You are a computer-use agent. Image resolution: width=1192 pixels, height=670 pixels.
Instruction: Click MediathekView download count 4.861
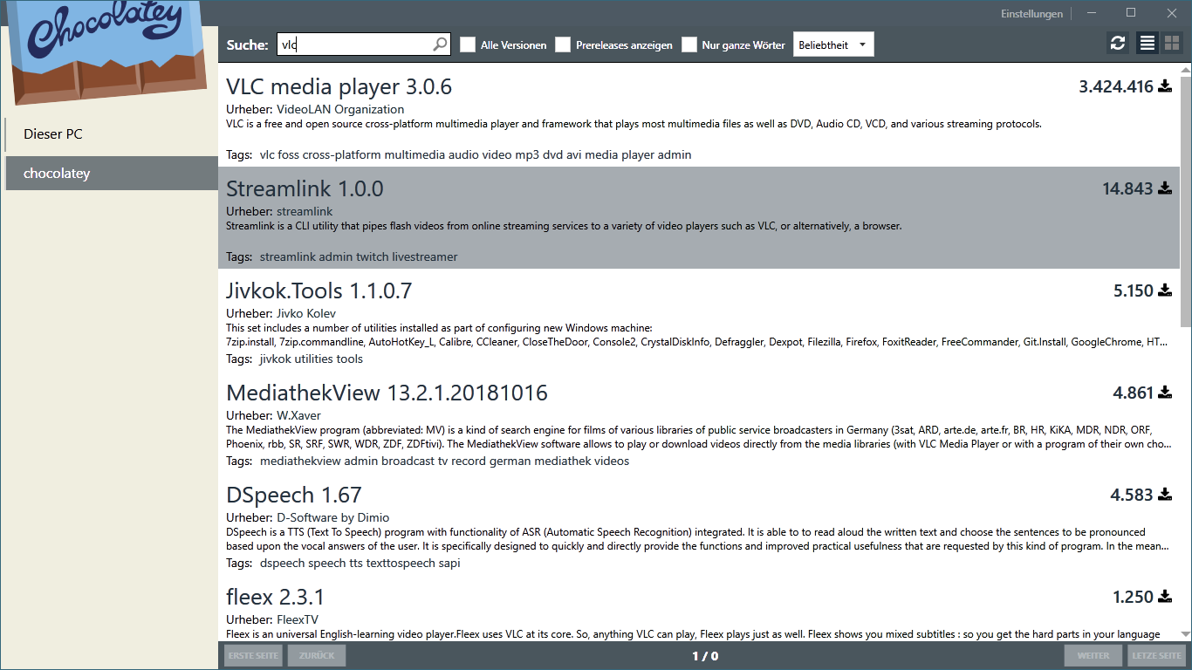tap(1134, 393)
